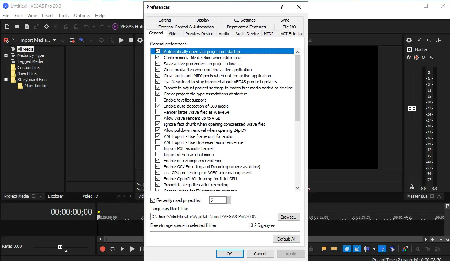Image resolution: width=450 pixels, height=261 pixels.
Task: Toggle the Master fader lock icon
Action: pos(411,187)
